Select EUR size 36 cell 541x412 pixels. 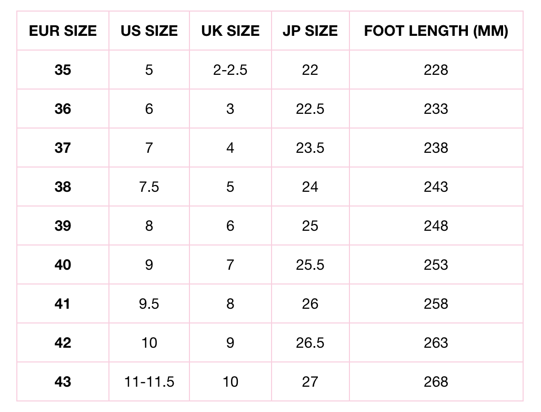point(63,109)
